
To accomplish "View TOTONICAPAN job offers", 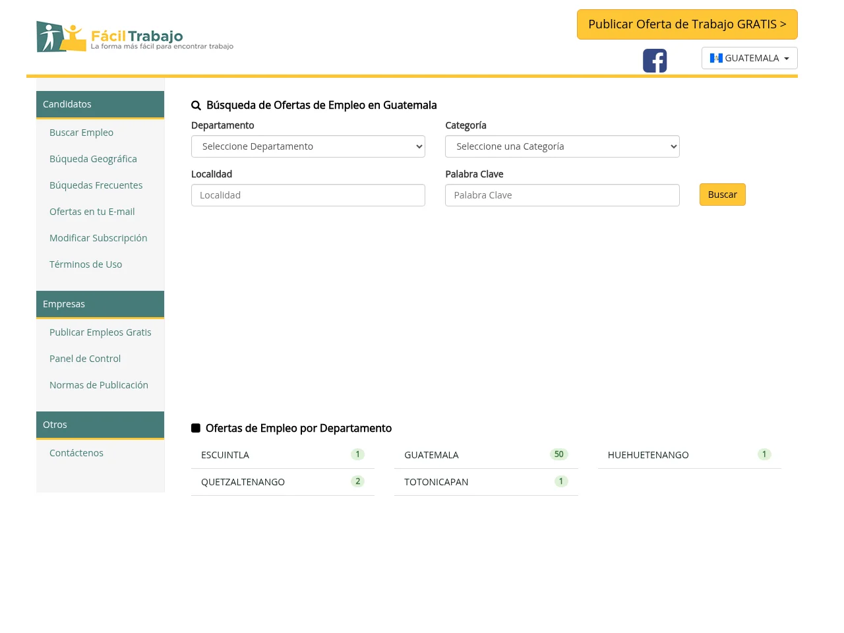I will click(x=486, y=482).
